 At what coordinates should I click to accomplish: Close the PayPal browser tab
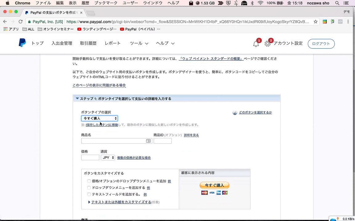[x=81, y=13]
